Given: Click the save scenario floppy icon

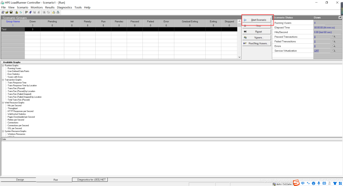Looking at the screenshot, I should [11, 12].
